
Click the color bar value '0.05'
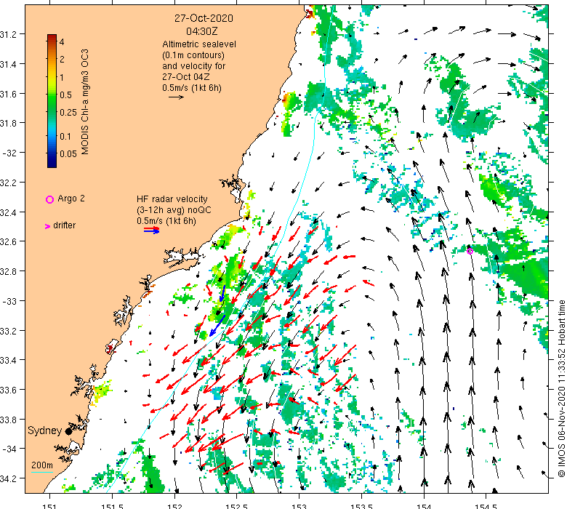(68, 154)
